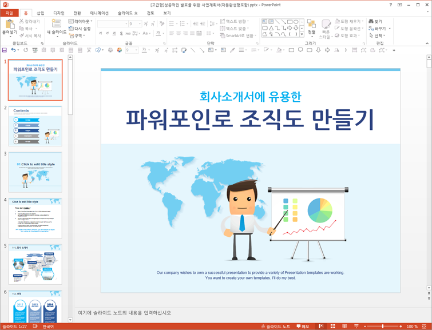Click the eyedropper icon in quick toolbar
The image size is (432, 330).
tap(232, 50)
